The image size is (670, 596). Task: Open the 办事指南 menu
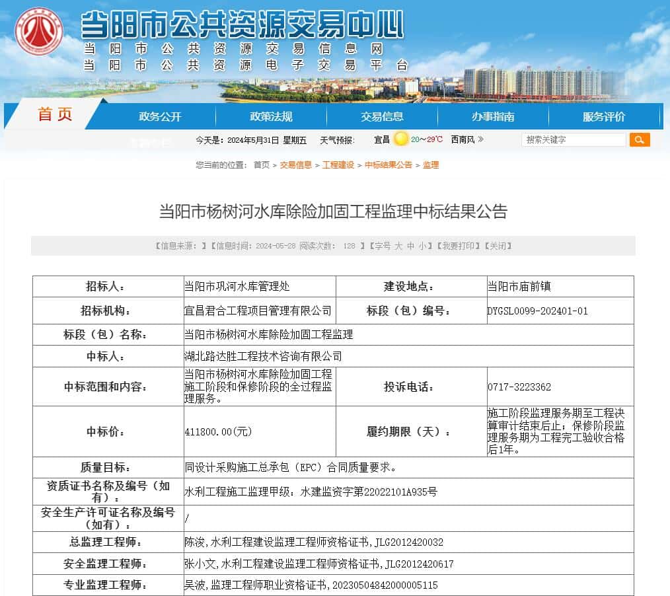click(x=493, y=117)
